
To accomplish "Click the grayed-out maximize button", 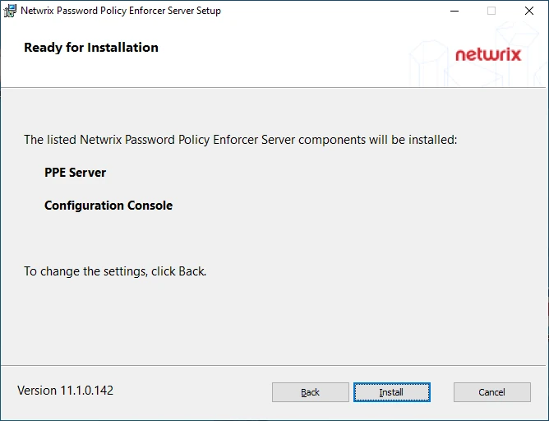I will click(x=491, y=11).
